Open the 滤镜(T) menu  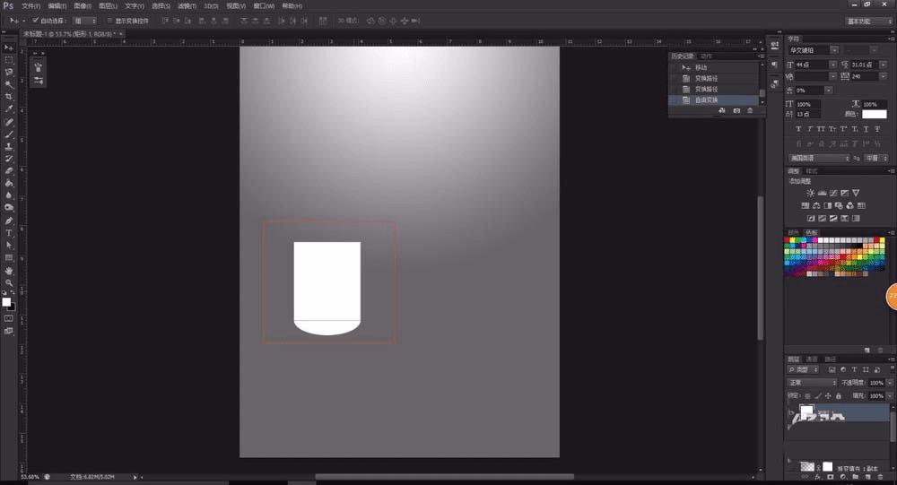pyautogui.click(x=187, y=5)
